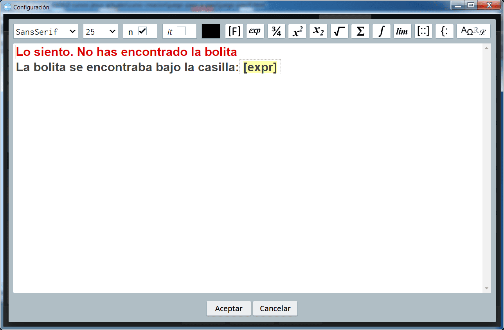This screenshot has height=330, width=504.
Task: Enable the italic 'it' checkbox
Action: 181,31
